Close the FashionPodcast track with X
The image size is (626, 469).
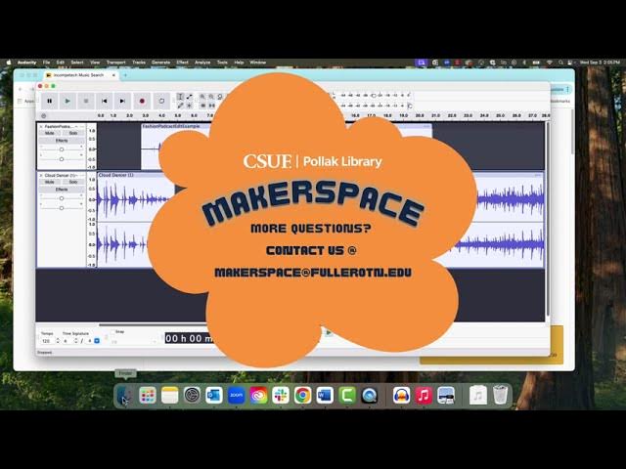point(41,126)
